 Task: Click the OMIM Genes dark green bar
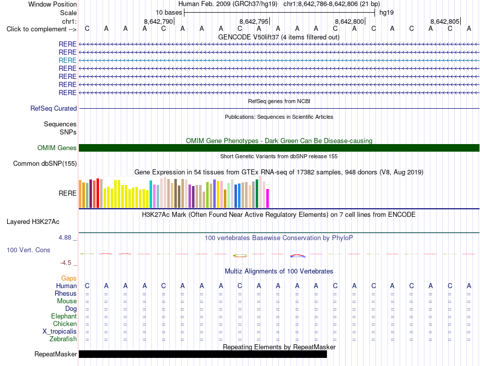[279, 148]
